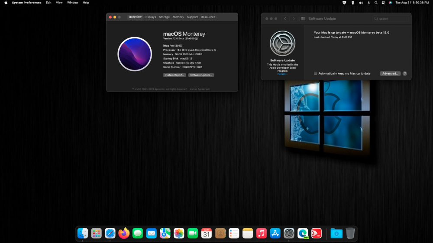This screenshot has height=243, width=433.
Task: Show all preferences grid button
Action: pyautogui.click(x=303, y=19)
